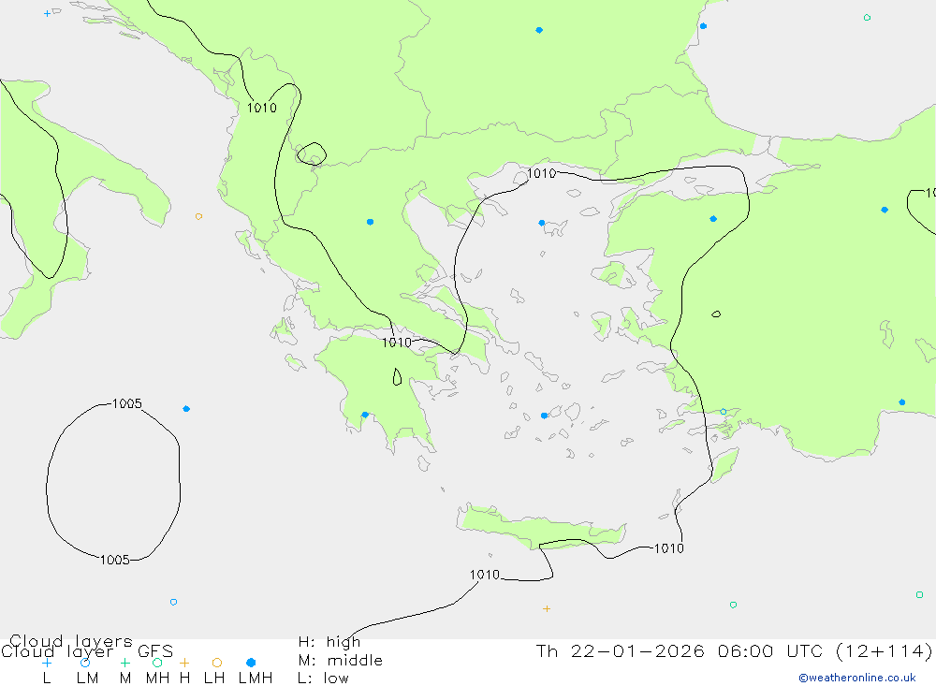Click the filled LMH dot in the Cyclades
This screenshot has width=936, height=686.
point(544,415)
